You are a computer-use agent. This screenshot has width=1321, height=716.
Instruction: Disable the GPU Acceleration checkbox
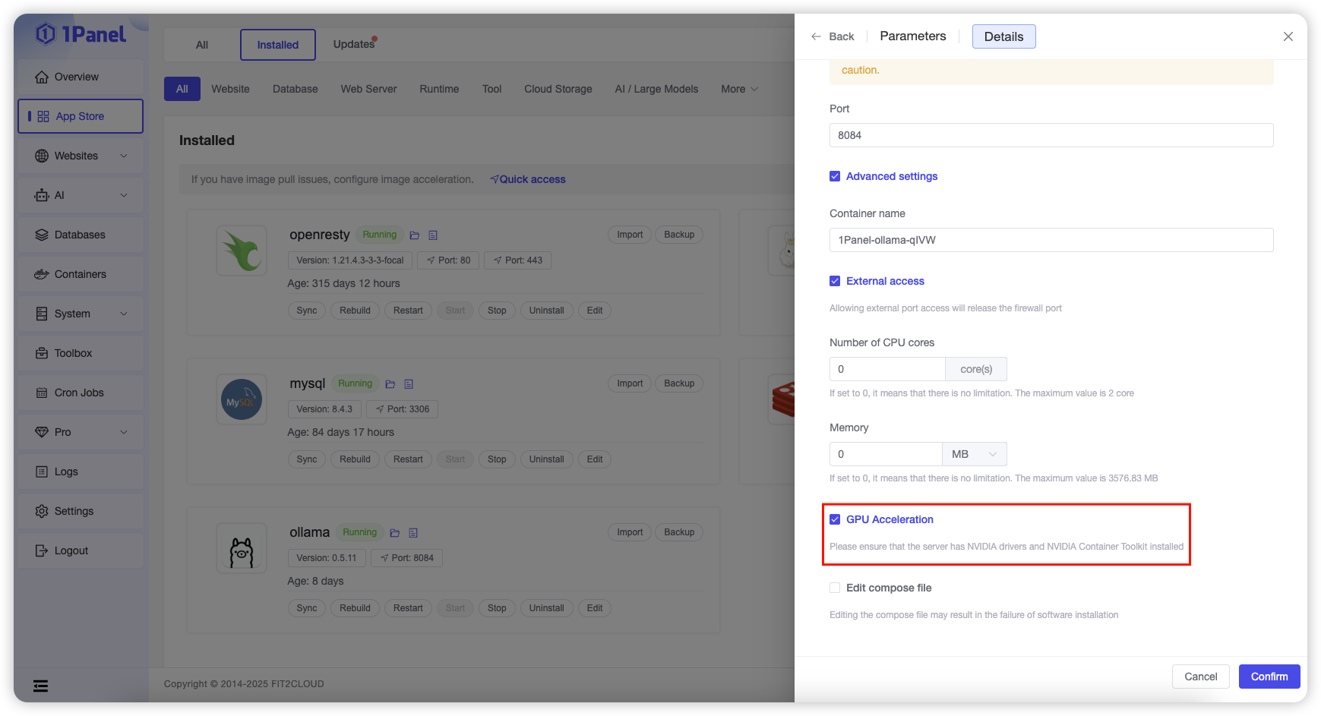tap(835, 519)
